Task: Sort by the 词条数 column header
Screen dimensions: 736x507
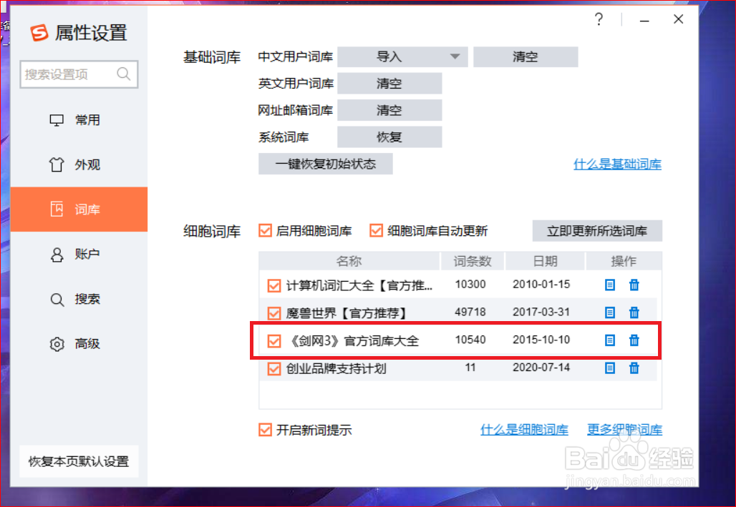Action: click(473, 261)
